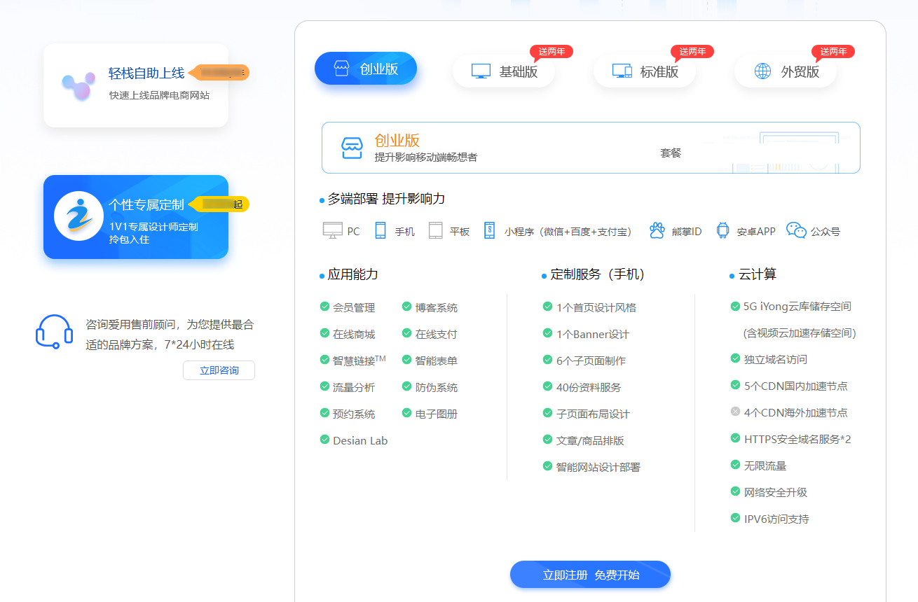Click the mobile phone (手机) icon
This screenshot has width=918, height=602.
[381, 231]
